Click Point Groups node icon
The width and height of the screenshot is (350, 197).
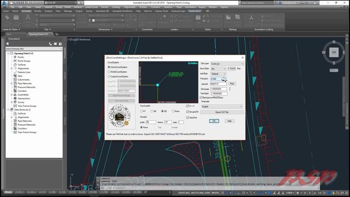(15, 61)
